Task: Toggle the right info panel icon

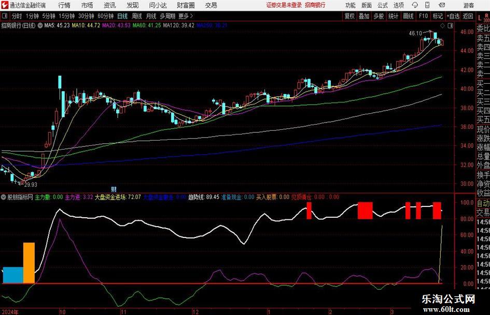Action: click(450, 26)
